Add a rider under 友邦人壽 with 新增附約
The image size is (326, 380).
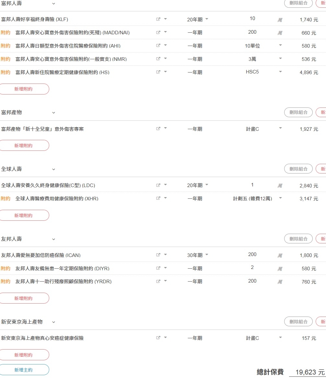coord(24,298)
